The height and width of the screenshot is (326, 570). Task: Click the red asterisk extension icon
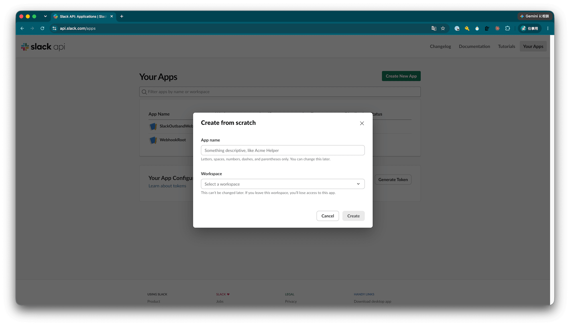coord(497,28)
